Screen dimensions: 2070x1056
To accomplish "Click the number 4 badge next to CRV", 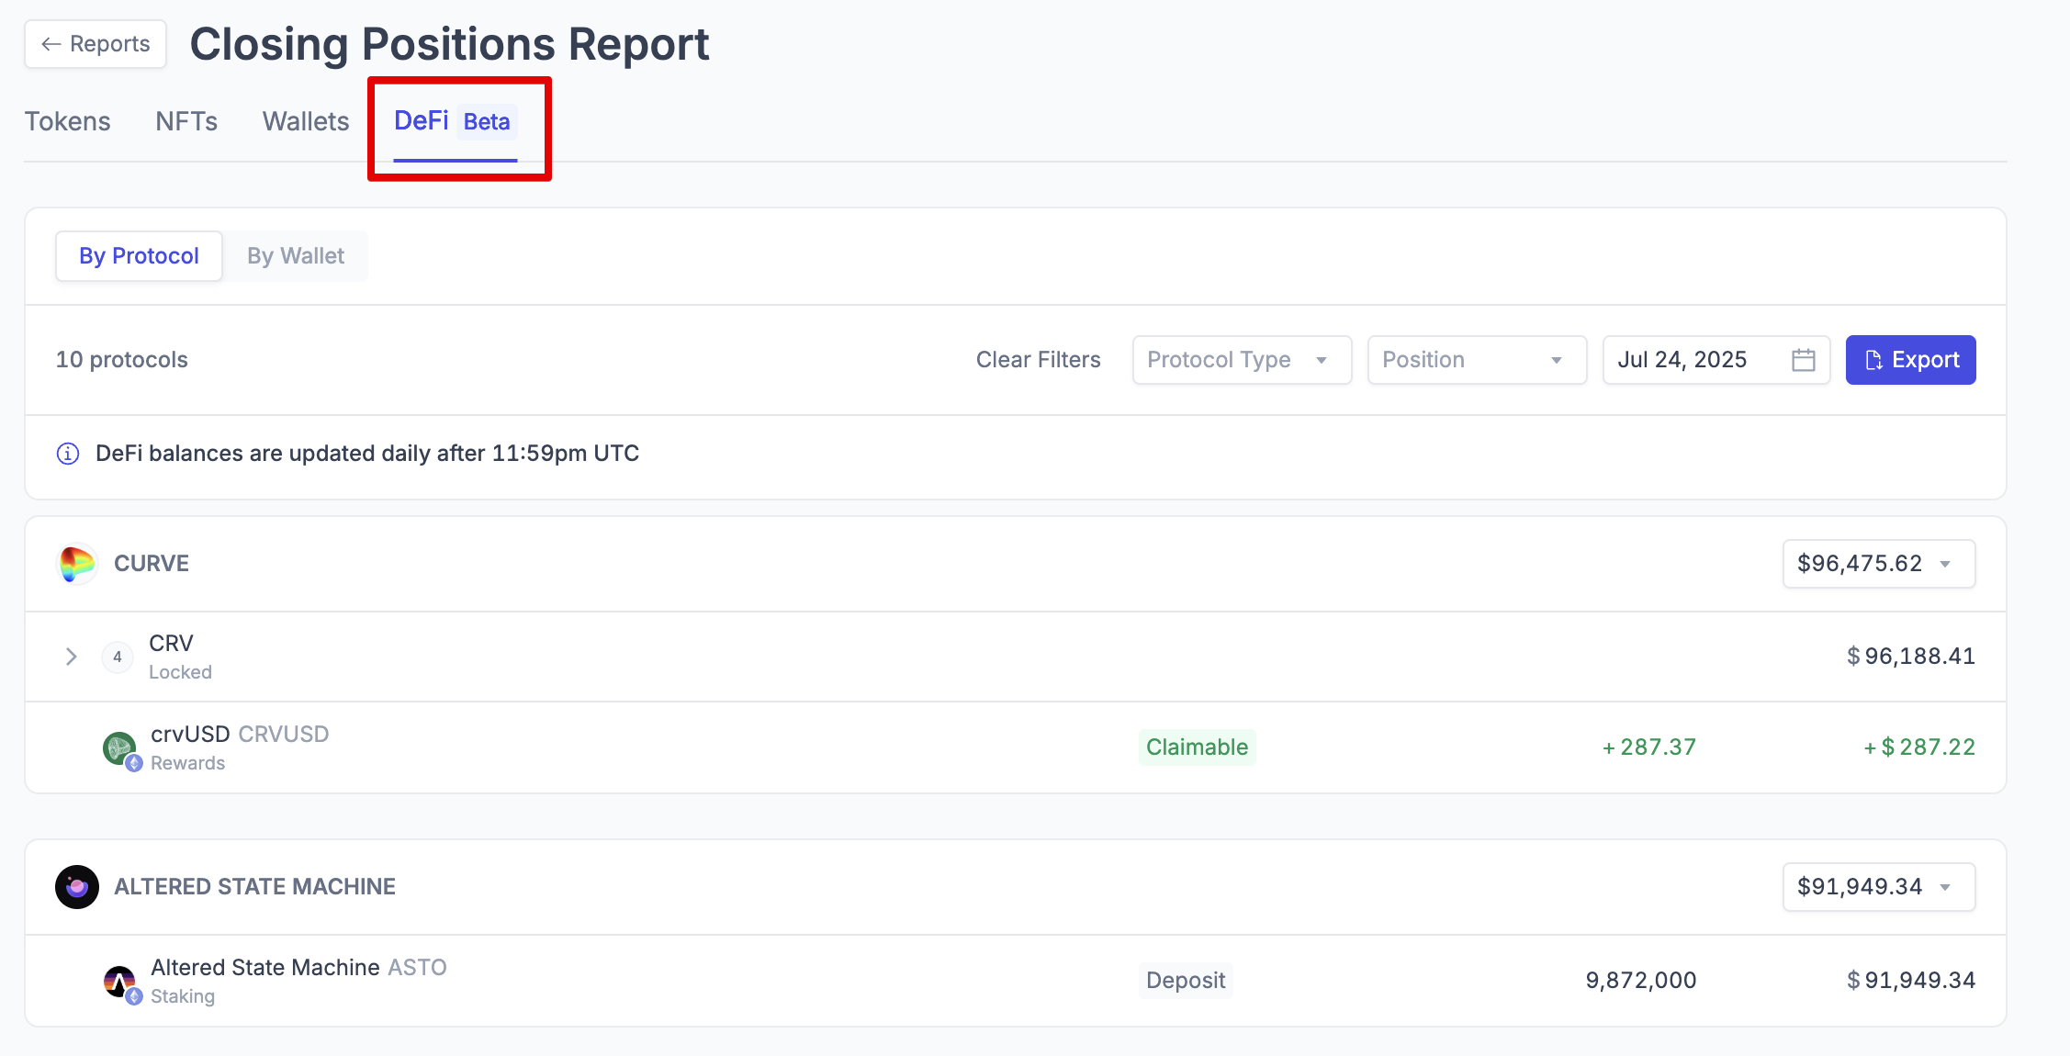I will 118,657.
